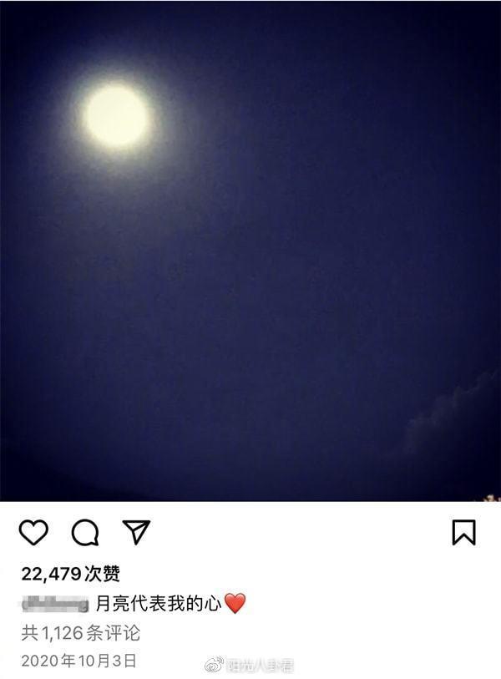Viewport: 501px width, 679px height.
Task: Tap the faded watermark text beside Weibo logo
Action: 260,665
